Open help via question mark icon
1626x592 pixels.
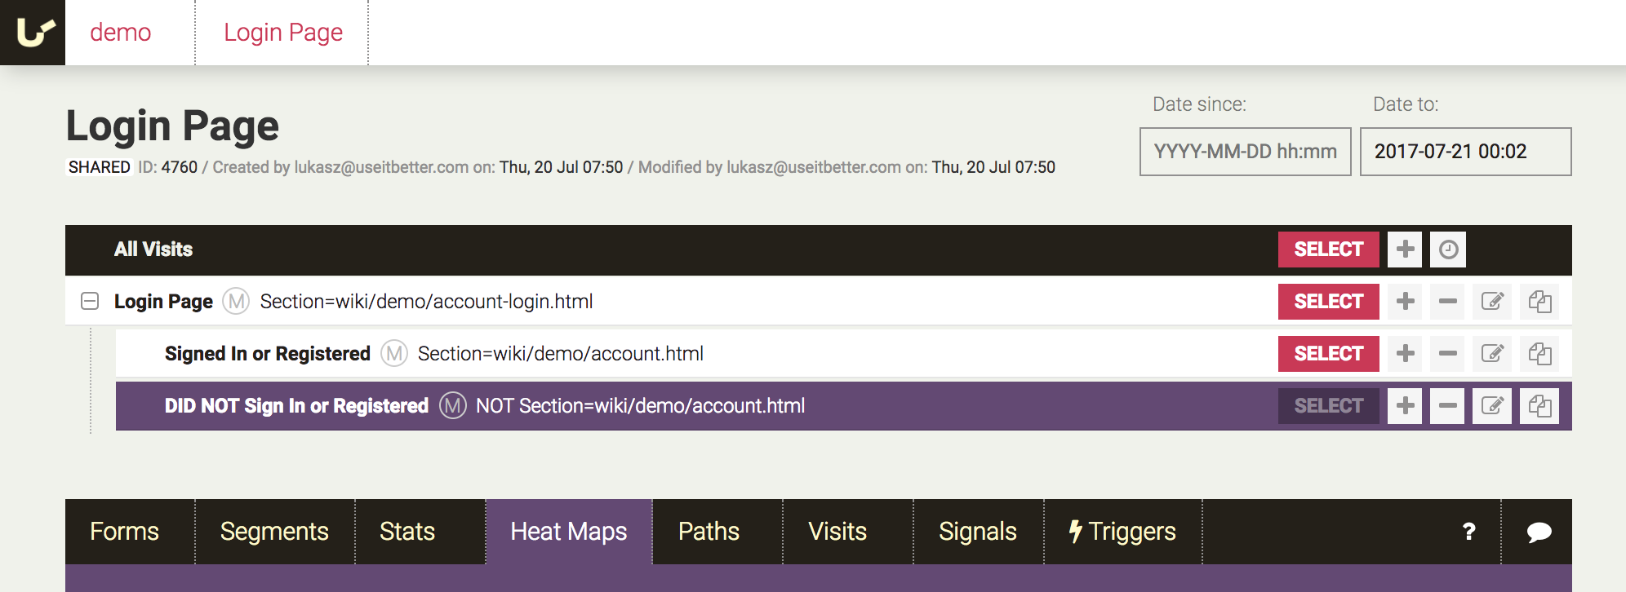1468,532
